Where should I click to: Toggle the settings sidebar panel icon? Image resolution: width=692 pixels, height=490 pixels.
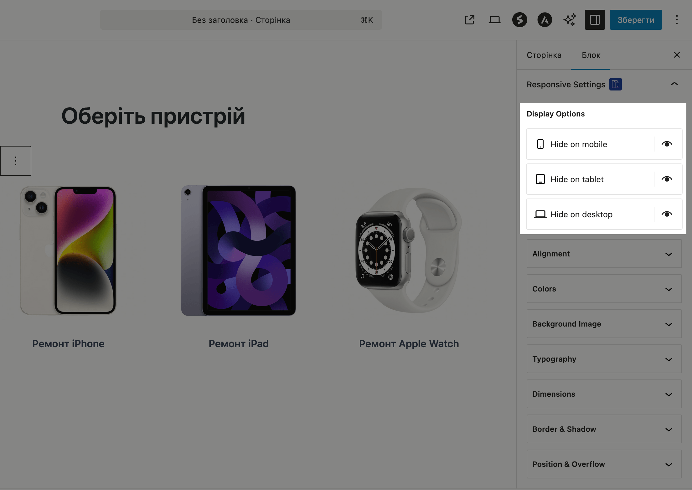click(x=595, y=19)
